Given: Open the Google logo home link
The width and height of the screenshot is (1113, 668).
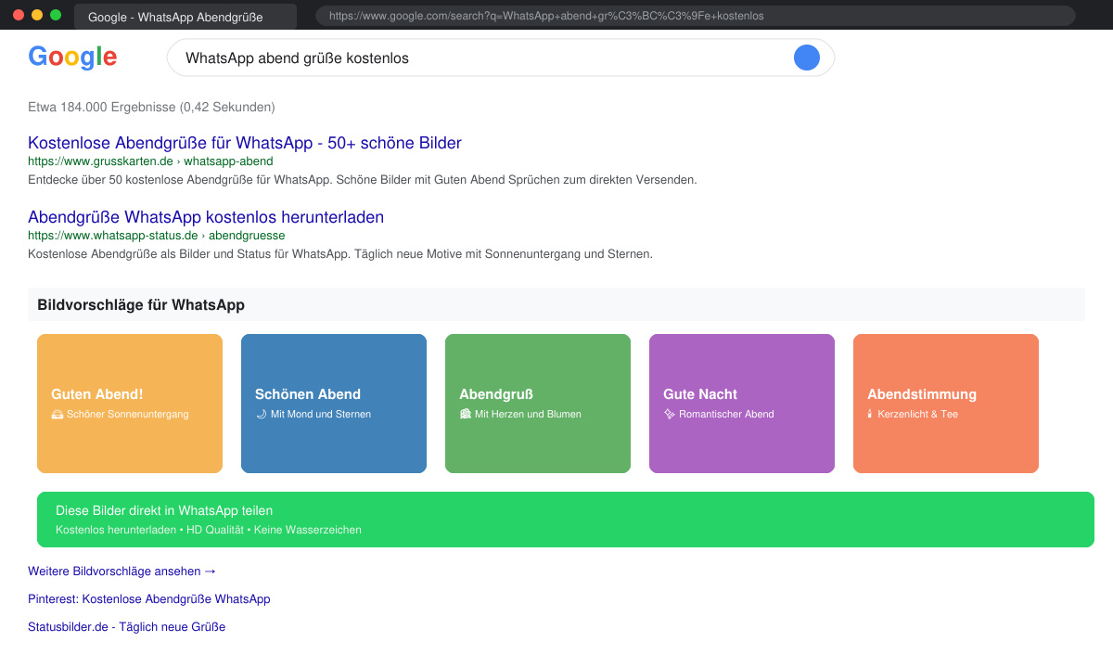Looking at the screenshot, I should [x=72, y=58].
